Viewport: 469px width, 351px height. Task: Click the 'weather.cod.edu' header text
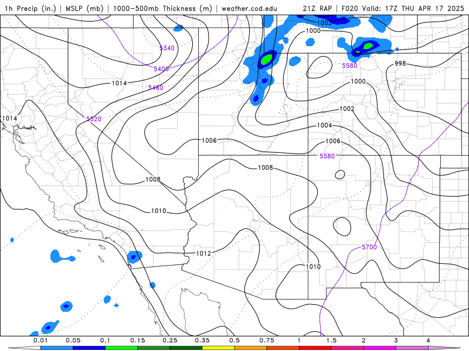click(249, 8)
